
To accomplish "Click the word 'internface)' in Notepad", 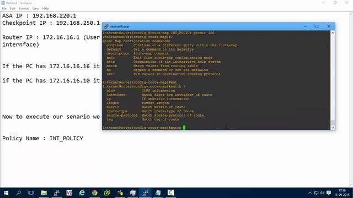I will tap(21, 45).
